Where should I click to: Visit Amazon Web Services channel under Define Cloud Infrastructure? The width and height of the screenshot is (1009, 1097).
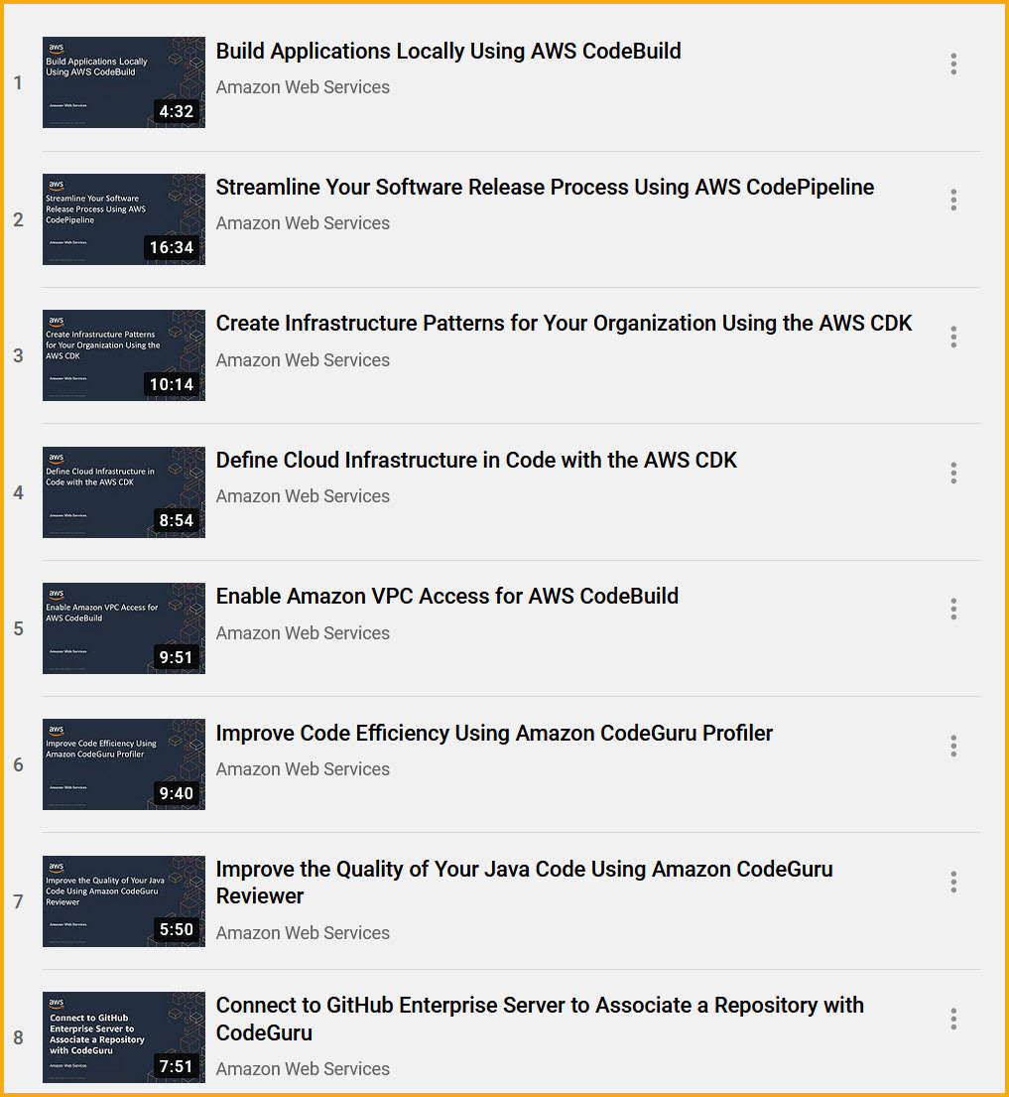pos(303,496)
